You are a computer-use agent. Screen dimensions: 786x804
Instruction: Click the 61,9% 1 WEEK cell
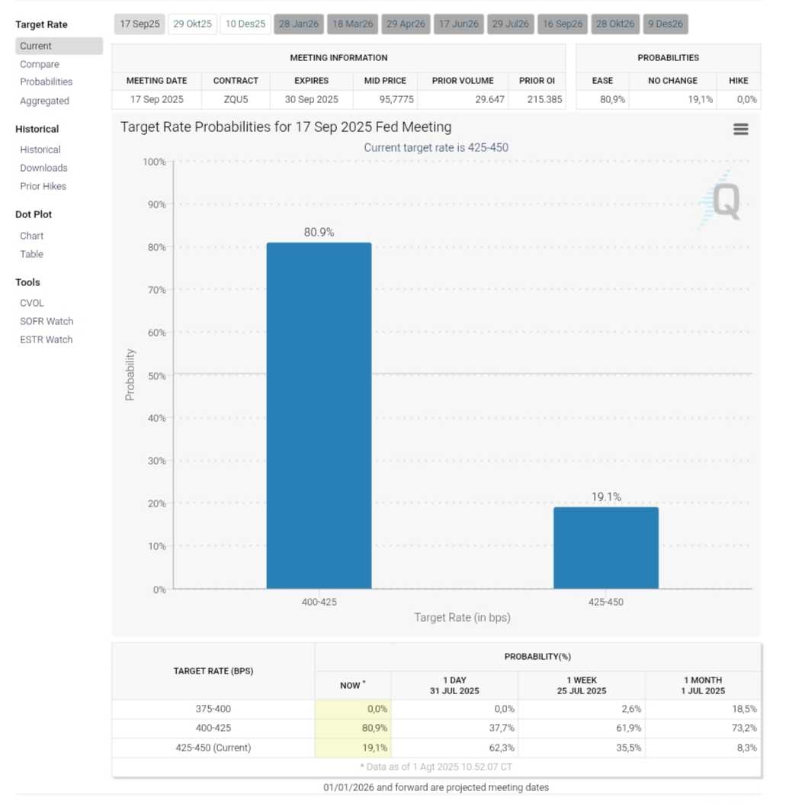coord(582,728)
